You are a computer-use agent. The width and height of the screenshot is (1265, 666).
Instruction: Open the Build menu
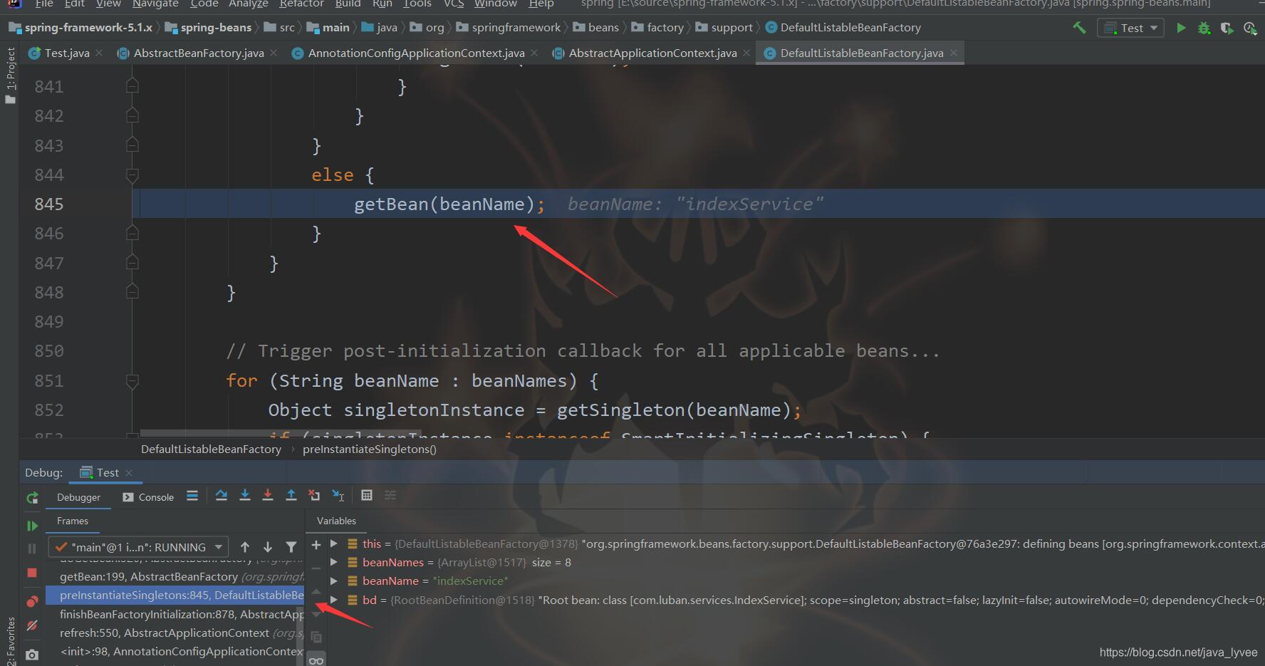[348, 4]
